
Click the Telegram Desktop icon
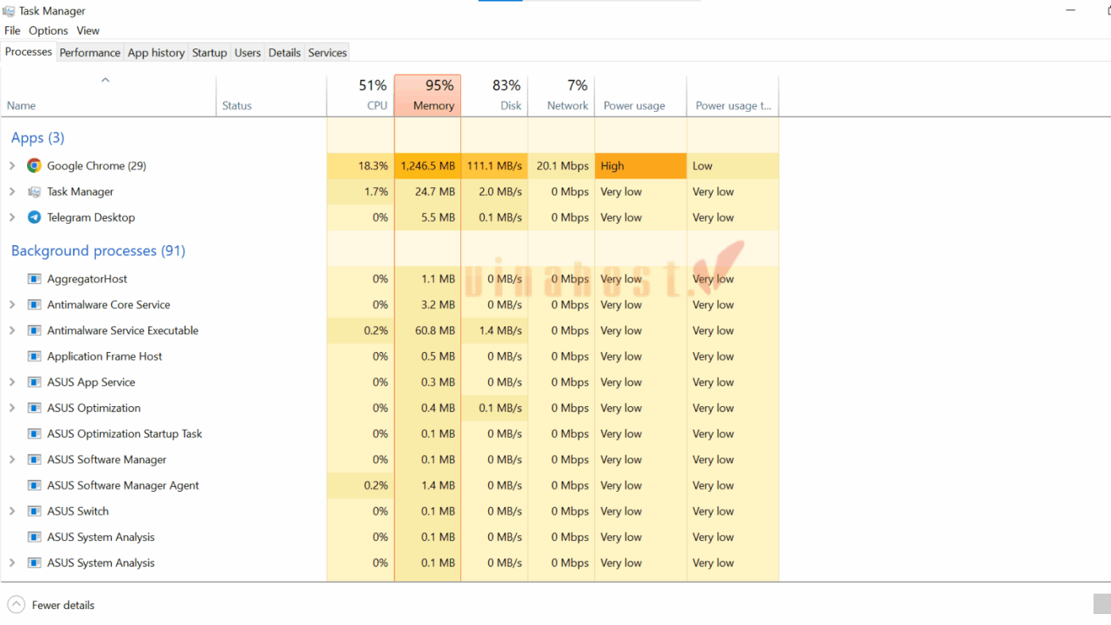point(34,217)
